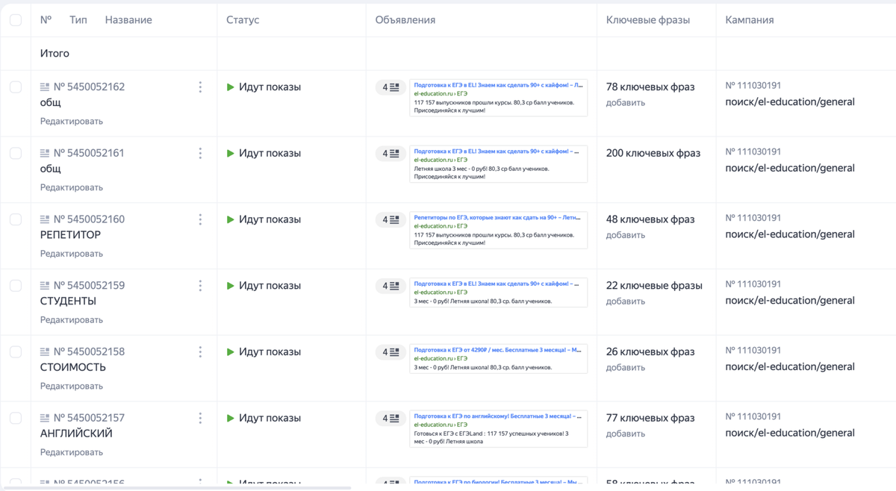Open three-dot menu for СТОИМОСТЬ group
The width and height of the screenshot is (896, 491).
(x=200, y=351)
